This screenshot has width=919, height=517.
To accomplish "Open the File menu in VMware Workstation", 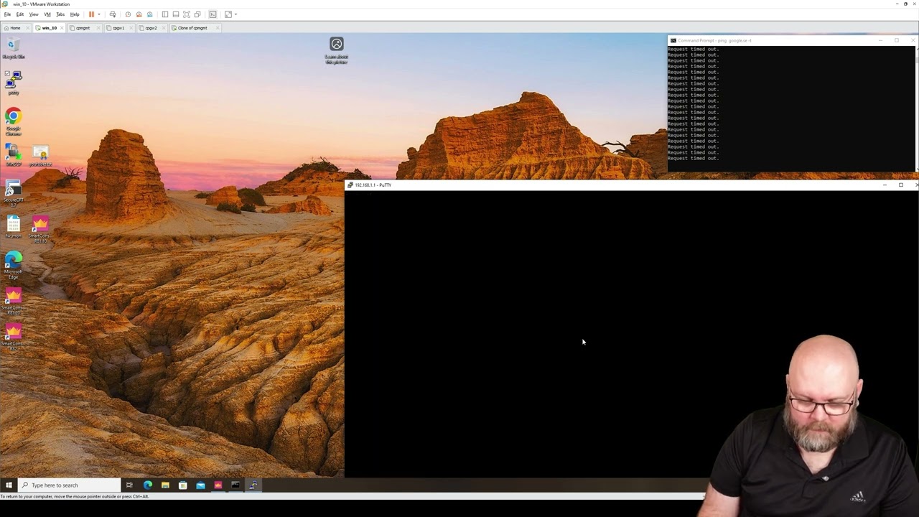I will [x=7, y=14].
